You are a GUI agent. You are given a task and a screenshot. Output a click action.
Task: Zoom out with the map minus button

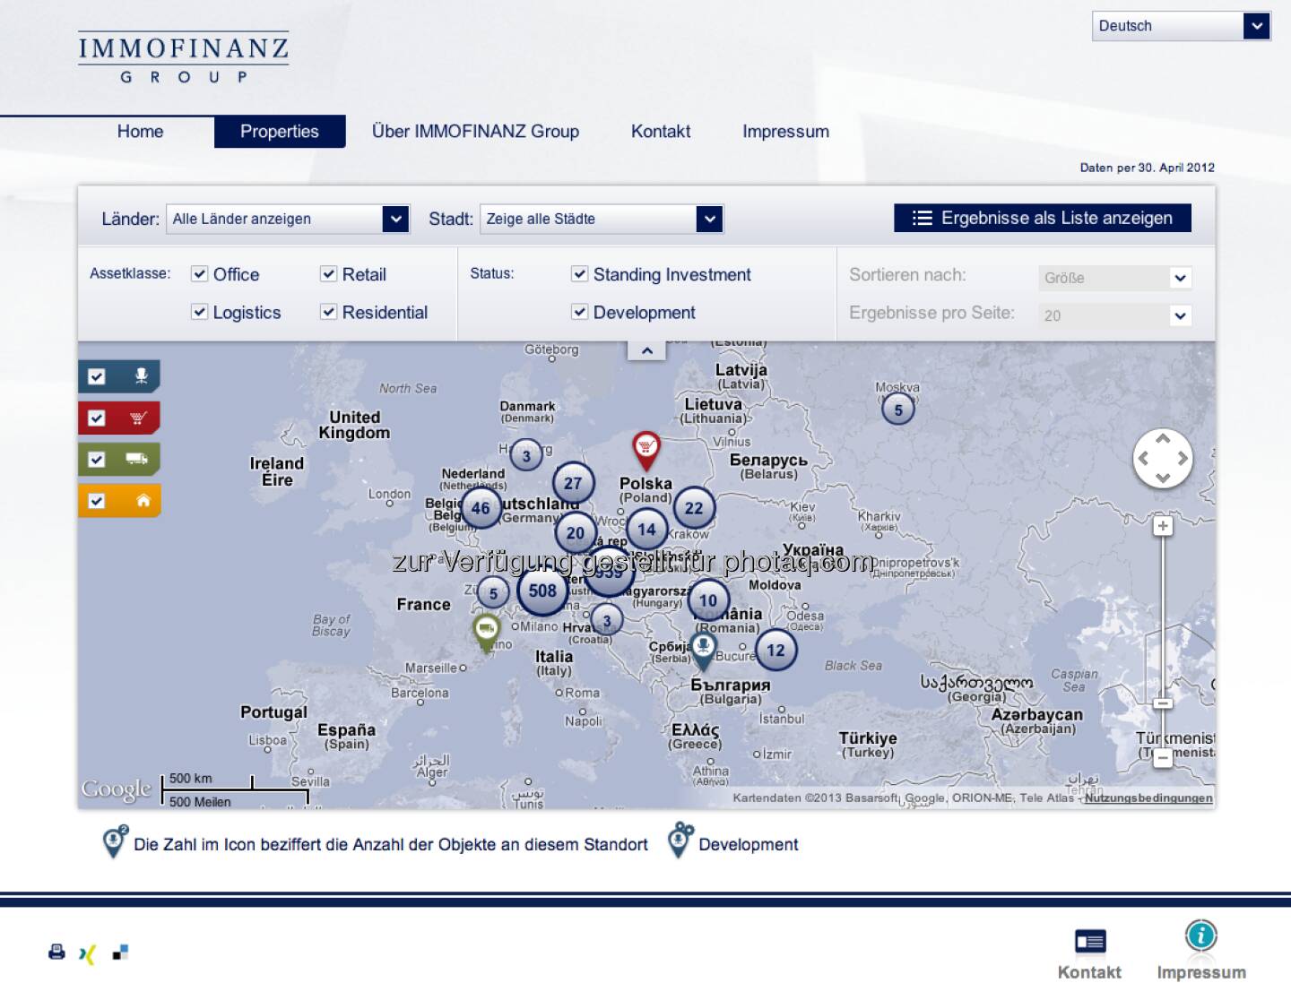pyautogui.click(x=1163, y=757)
